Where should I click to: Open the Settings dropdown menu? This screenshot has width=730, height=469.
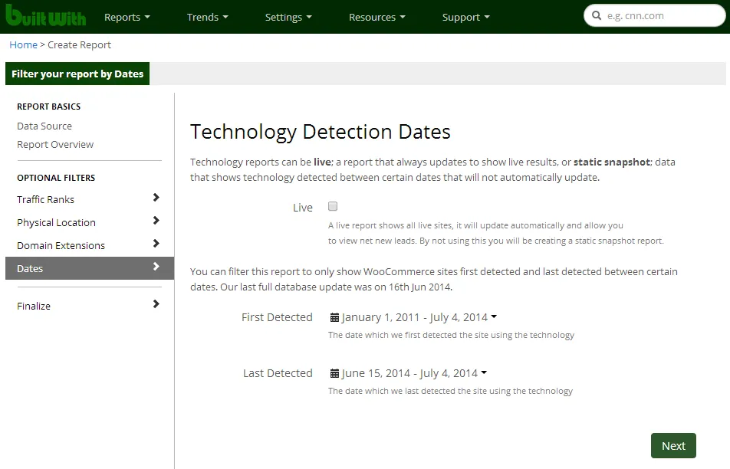288,17
